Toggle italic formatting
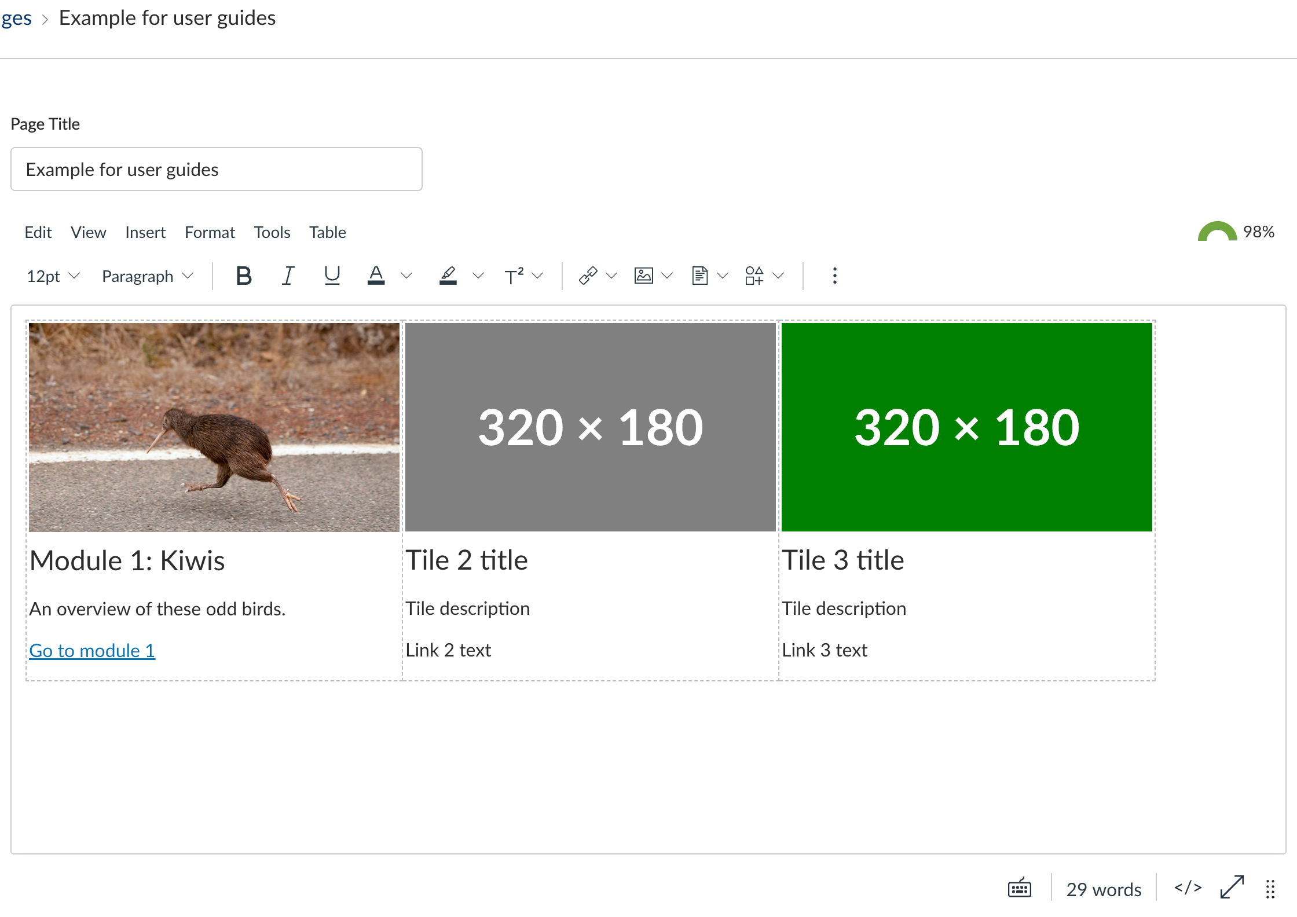 tap(288, 276)
